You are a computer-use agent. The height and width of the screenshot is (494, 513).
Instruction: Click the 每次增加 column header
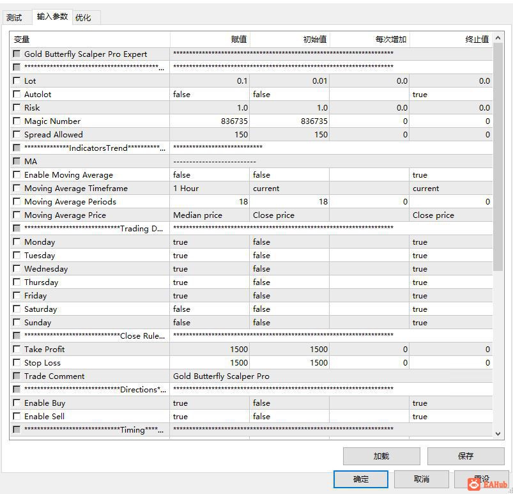click(x=369, y=40)
